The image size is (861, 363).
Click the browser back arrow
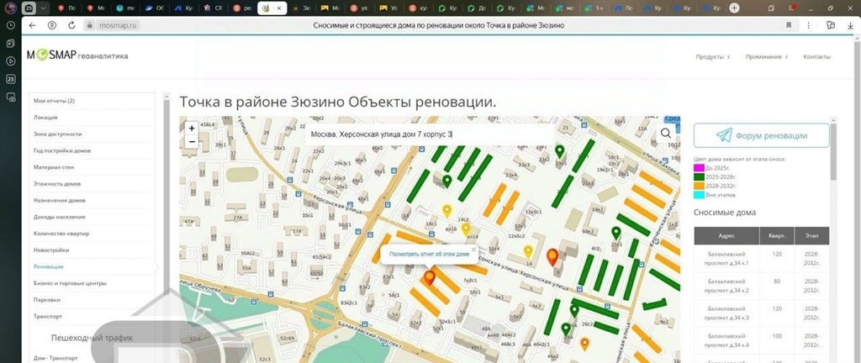32,26
